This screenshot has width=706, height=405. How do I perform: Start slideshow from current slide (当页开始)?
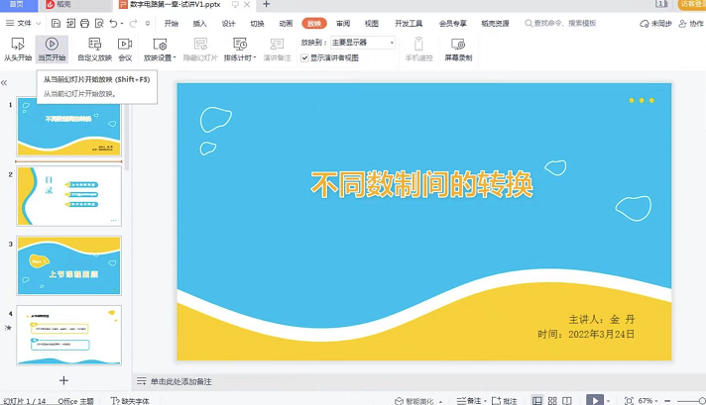52,49
